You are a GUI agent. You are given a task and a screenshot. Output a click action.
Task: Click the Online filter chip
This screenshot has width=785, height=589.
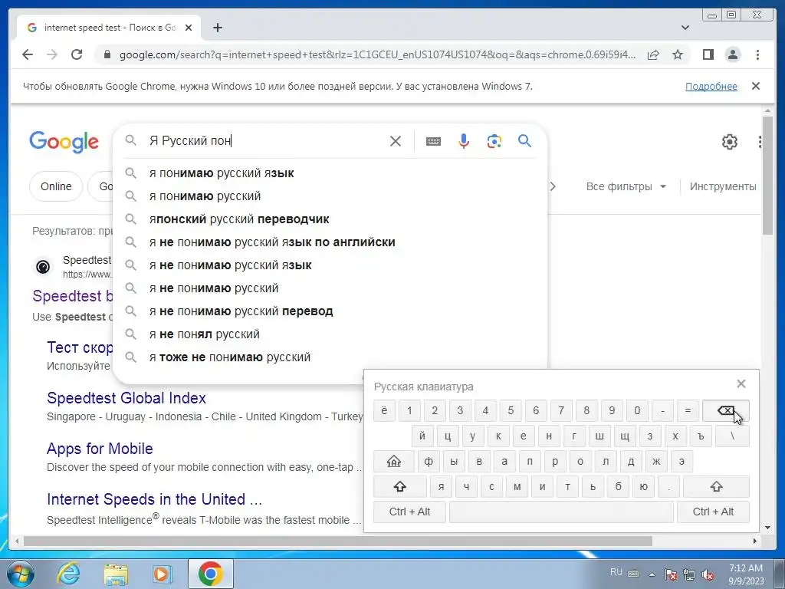pos(56,187)
